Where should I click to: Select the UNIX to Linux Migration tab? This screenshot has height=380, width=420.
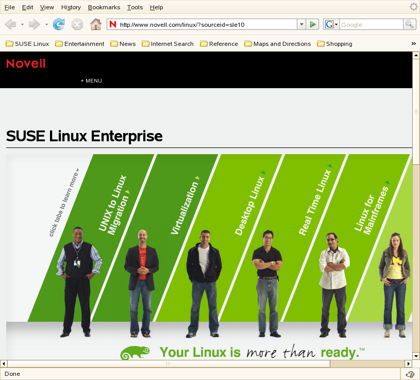pyautogui.click(x=113, y=205)
